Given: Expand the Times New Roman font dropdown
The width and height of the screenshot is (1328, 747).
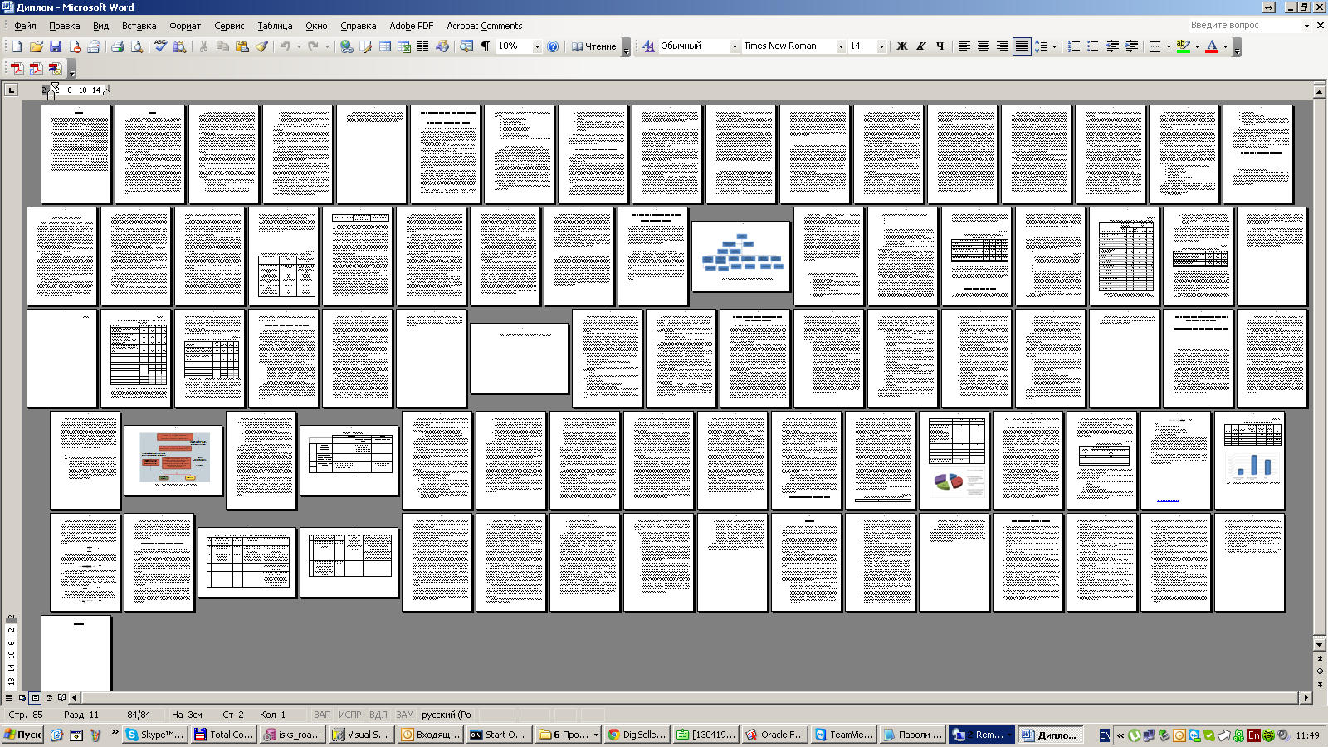Looking at the screenshot, I should [x=841, y=46].
